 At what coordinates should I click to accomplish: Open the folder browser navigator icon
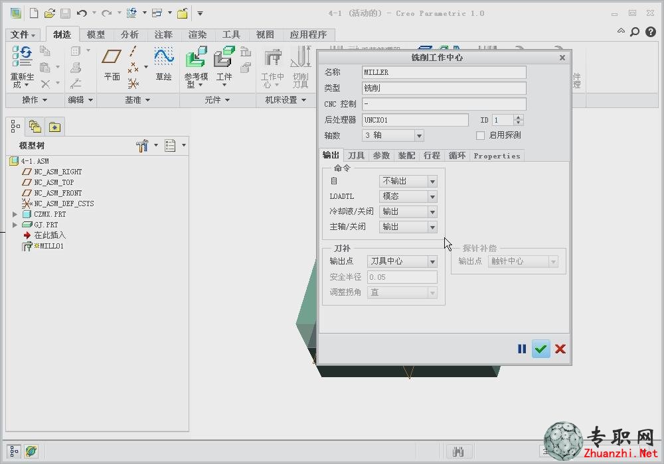coord(35,127)
